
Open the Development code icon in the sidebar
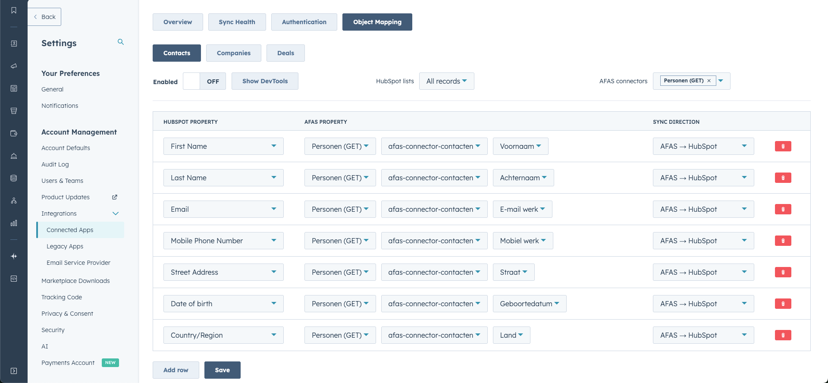coord(14,279)
